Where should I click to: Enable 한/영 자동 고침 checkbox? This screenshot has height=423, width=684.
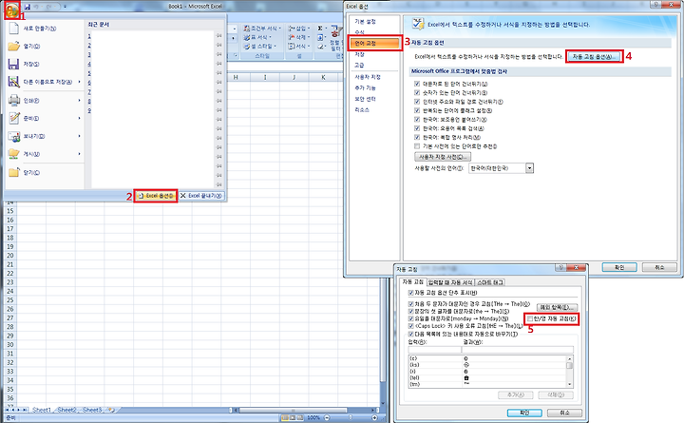pos(530,318)
